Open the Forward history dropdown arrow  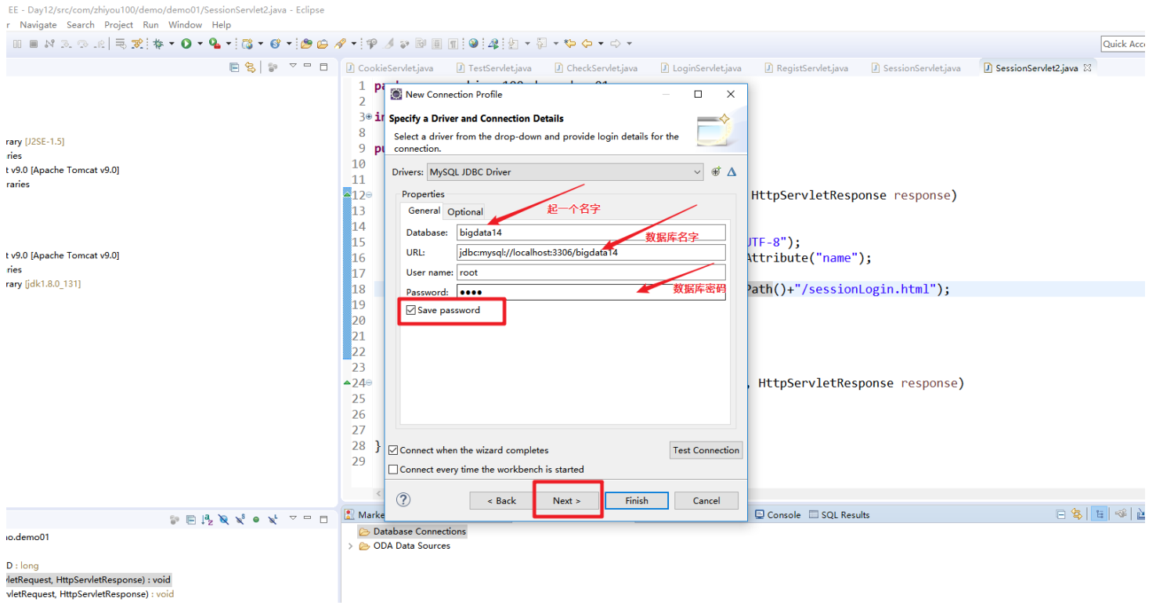click(629, 44)
